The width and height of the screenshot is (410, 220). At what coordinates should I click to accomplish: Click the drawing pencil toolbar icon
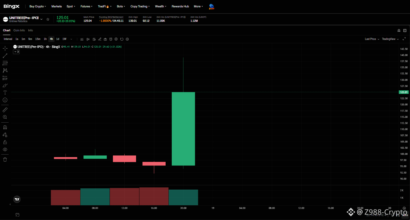[99, 39]
